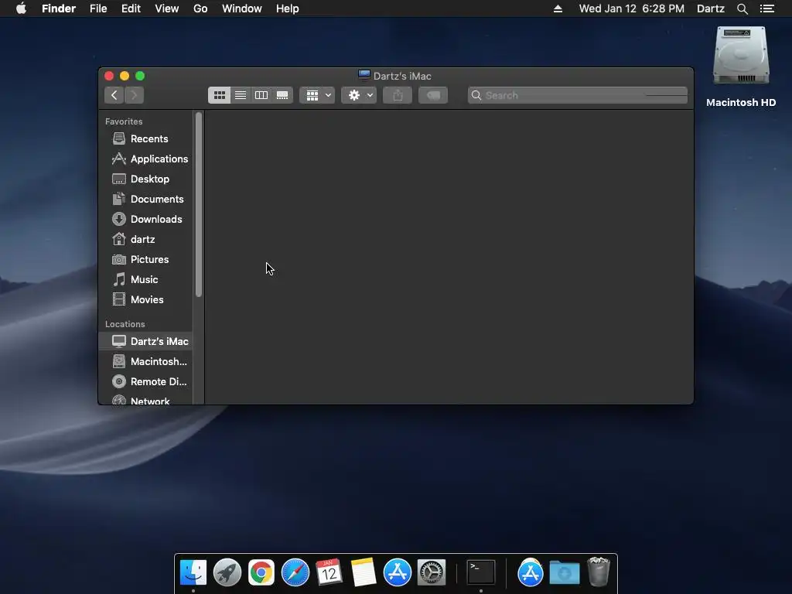Viewport: 792px width, 594px height.
Task: Switch Finder to icon view
Action: 219,95
